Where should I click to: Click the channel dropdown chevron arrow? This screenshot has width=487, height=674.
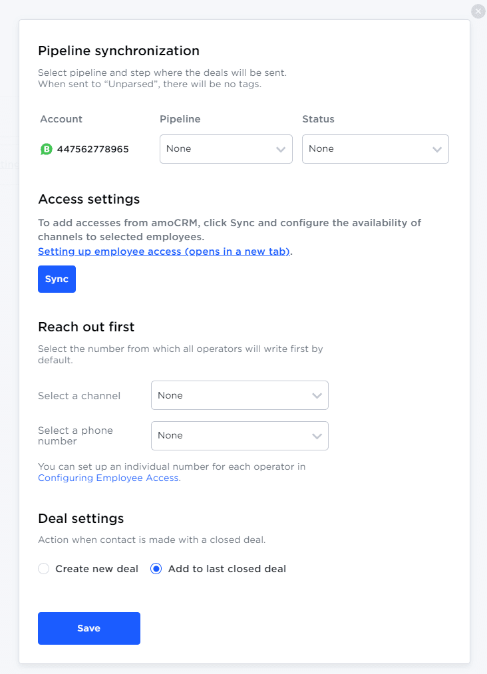pos(317,396)
